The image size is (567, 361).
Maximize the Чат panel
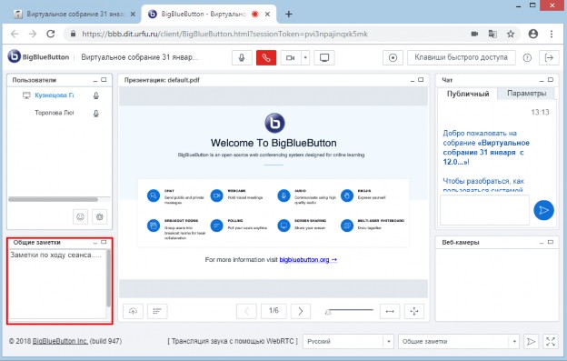tap(551, 80)
